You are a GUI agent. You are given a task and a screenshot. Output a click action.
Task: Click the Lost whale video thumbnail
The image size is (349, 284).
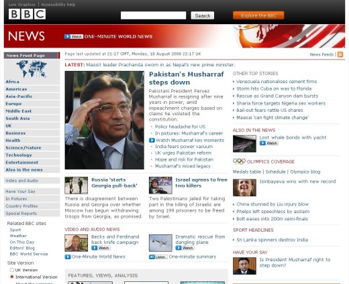pos(244,143)
